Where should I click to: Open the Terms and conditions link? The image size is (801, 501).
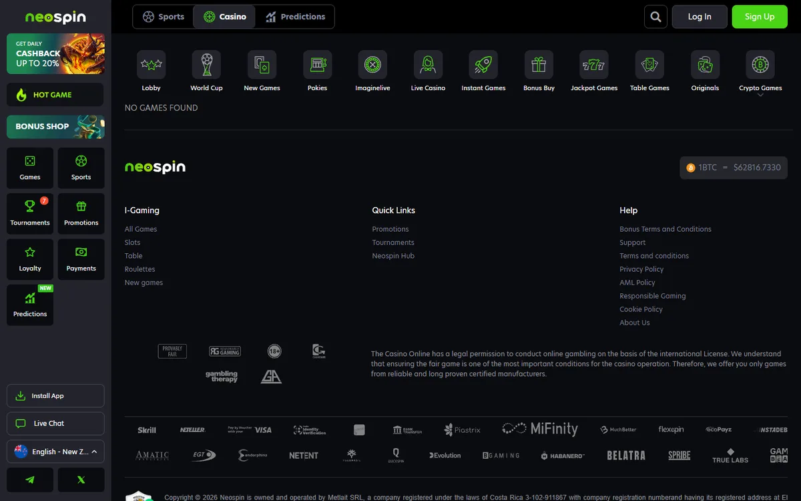[x=654, y=256]
